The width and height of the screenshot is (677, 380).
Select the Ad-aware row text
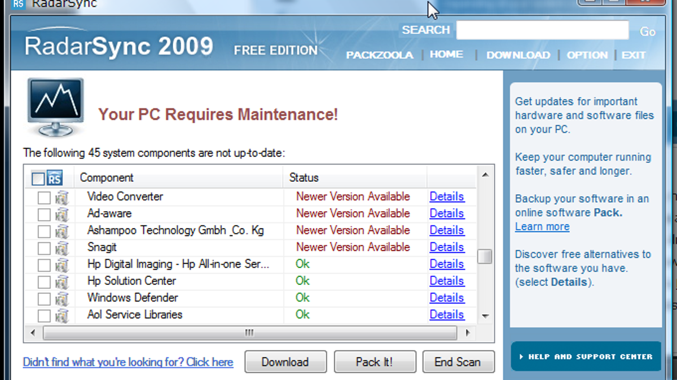tap(109, 213)
